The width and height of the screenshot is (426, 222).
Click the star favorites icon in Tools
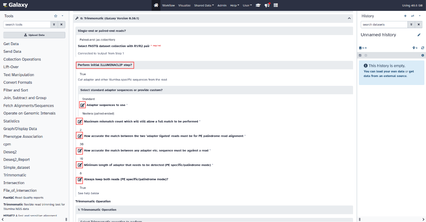coord(56,16)
